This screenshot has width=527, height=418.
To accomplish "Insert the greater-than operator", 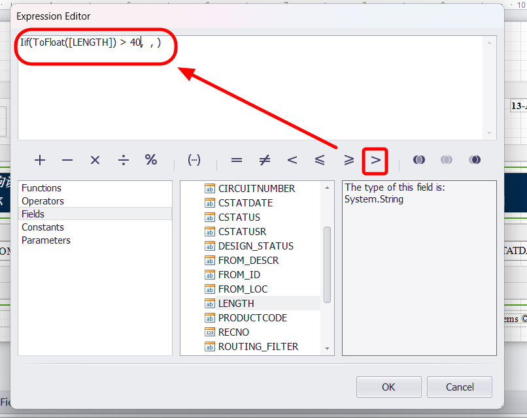I will coord(375,160).
